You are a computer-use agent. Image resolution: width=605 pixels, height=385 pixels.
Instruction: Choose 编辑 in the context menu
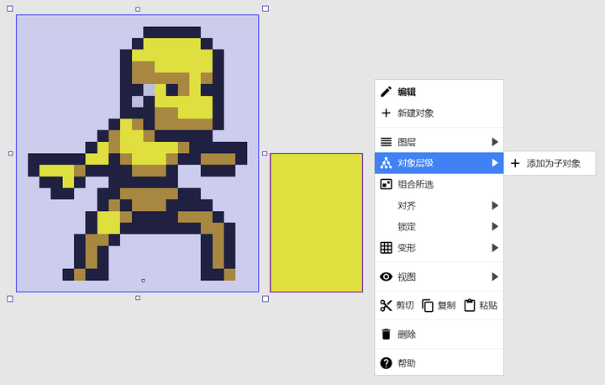[x=439, y=92]
